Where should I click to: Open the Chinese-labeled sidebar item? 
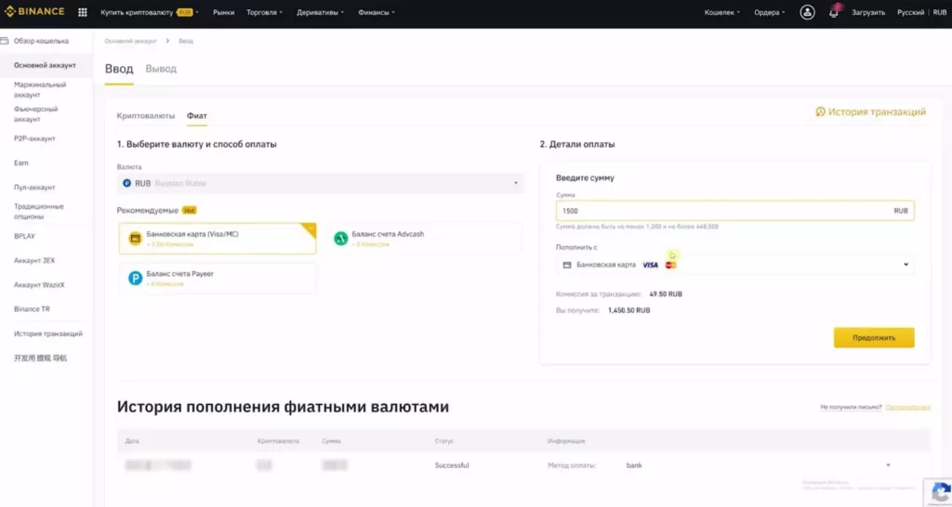point(40,358)
